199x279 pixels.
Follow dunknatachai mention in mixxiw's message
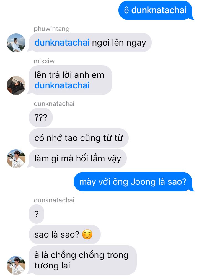62,85
